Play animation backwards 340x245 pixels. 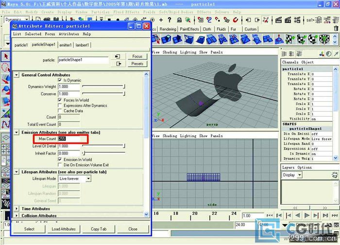pos(298,215)
